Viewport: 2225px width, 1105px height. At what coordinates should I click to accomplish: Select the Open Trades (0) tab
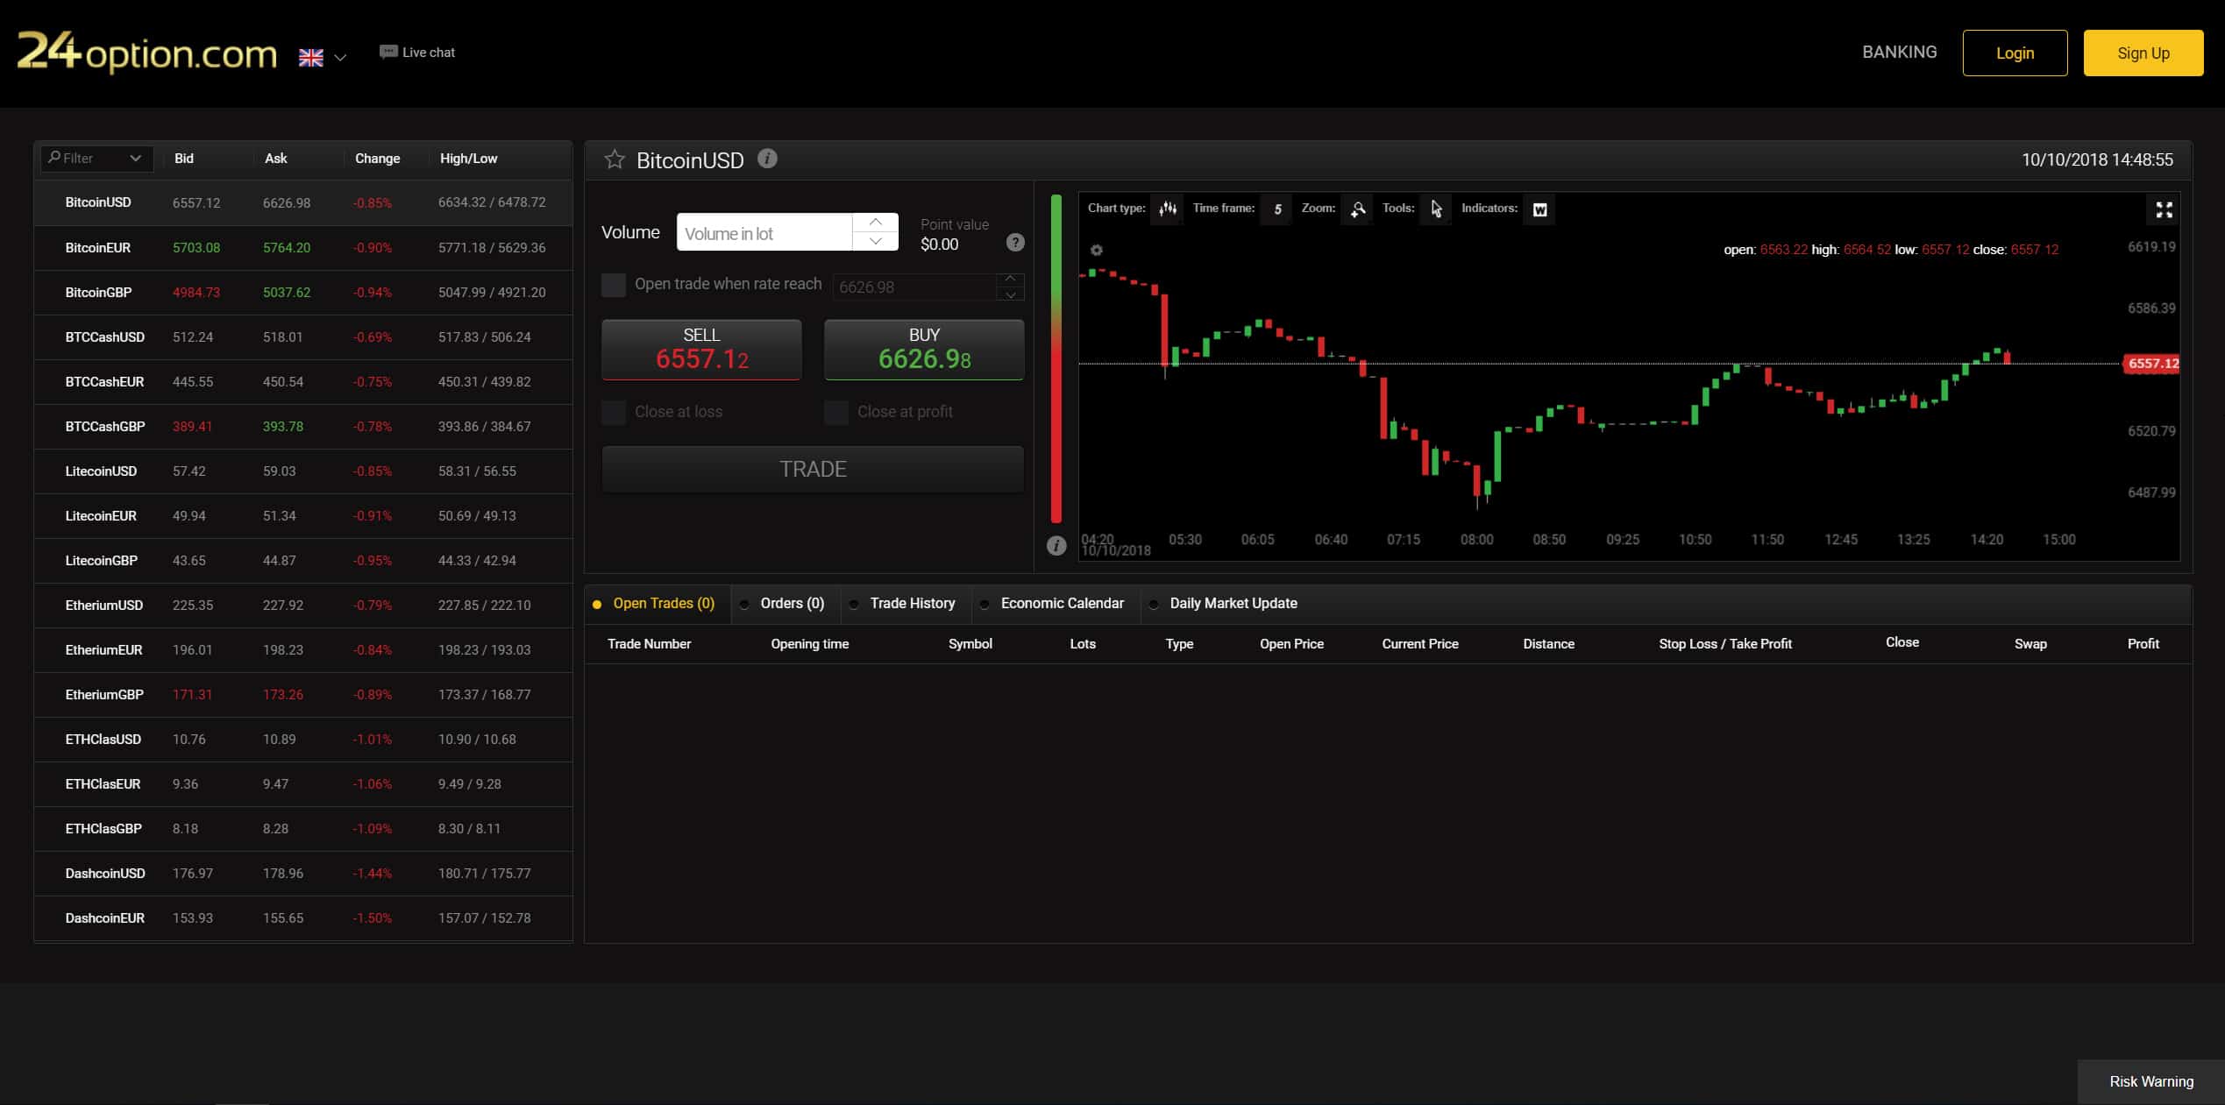[658, 604]
